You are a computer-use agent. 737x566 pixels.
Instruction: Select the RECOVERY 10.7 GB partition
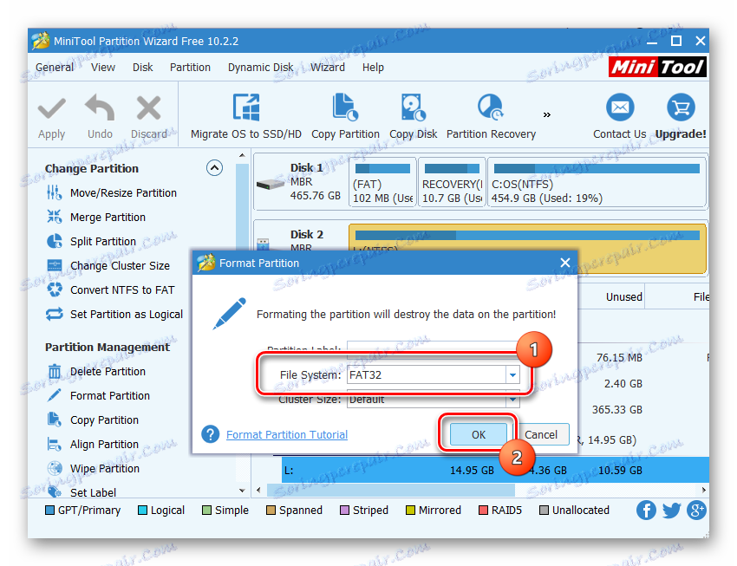point(452,182)
